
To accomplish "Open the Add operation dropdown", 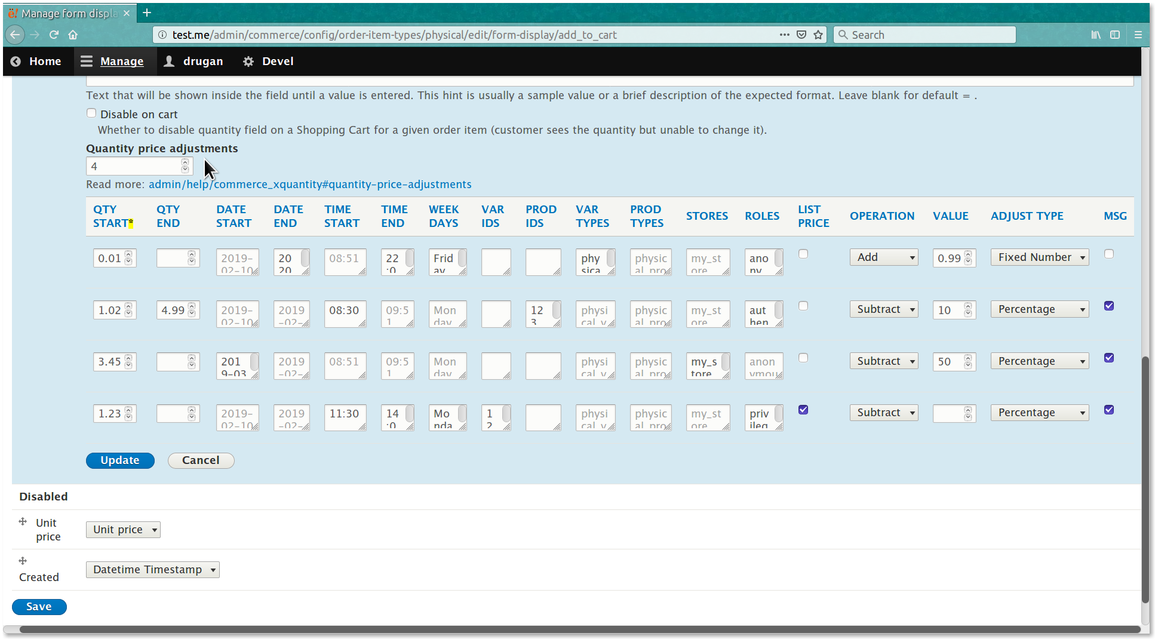I will 884,257.
